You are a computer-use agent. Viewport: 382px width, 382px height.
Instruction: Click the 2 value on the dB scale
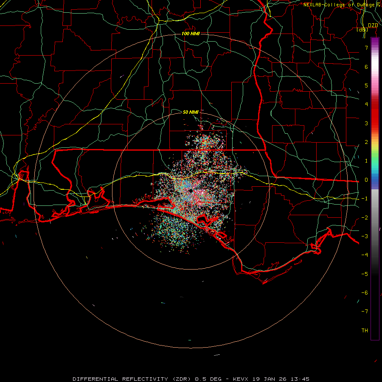click(x=366, y=142)
